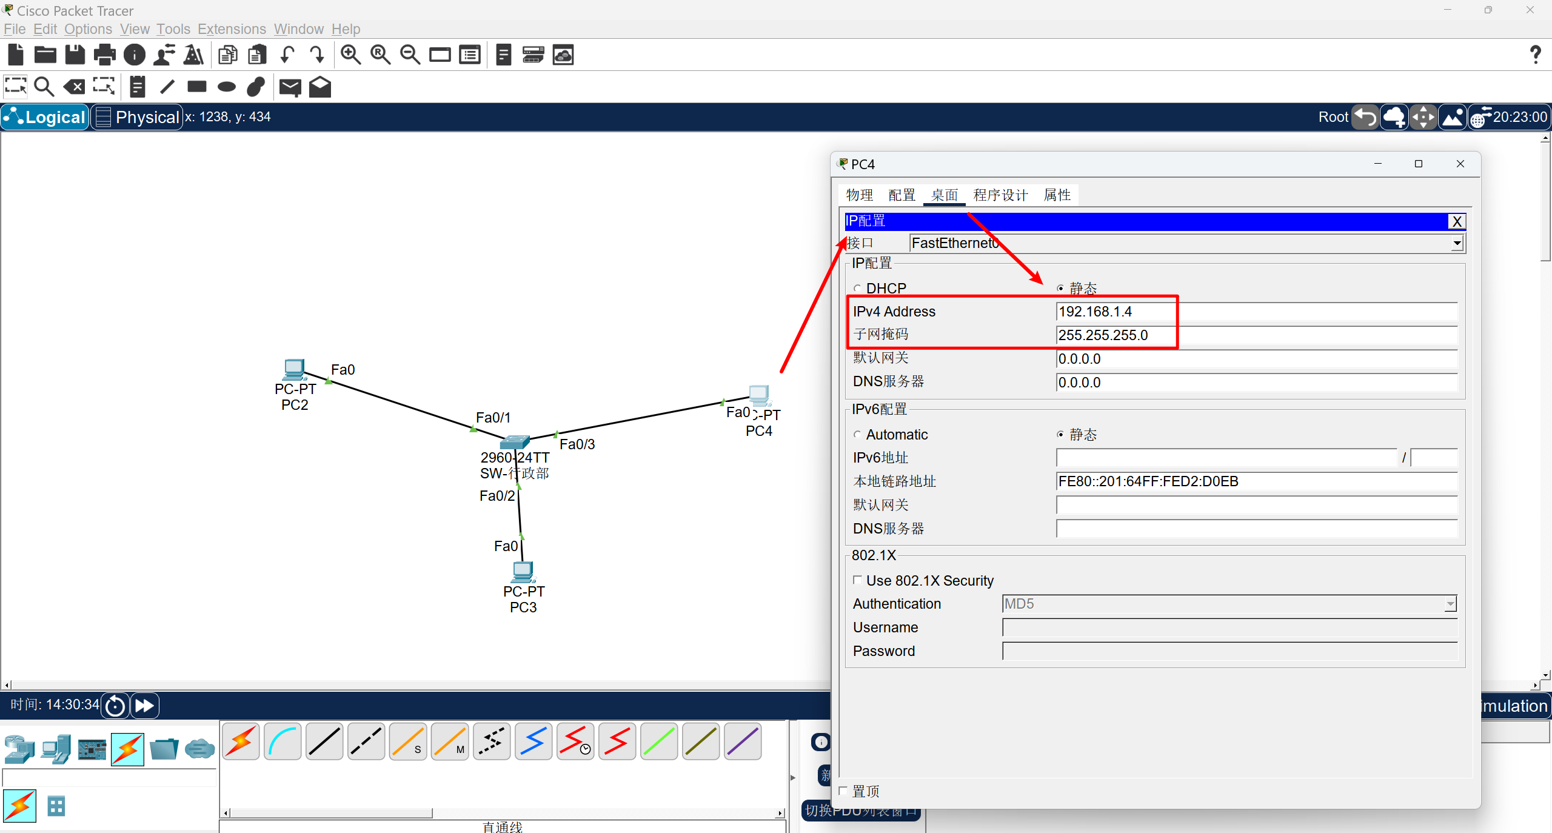Open the Help question mark icon
This screenshot has width=1552, height=833.
[x=1535, y=55]
